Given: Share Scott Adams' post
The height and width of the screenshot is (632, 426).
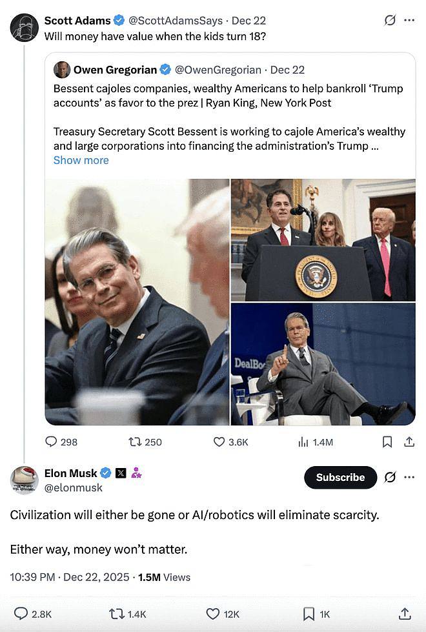Looking at the screenshot, I should pyautogui.click(x=409, y=442).
